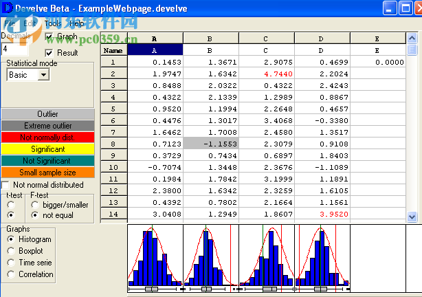Click the vertical scrollbar down arrow
The image size is (422, 297).
[412, 217]
